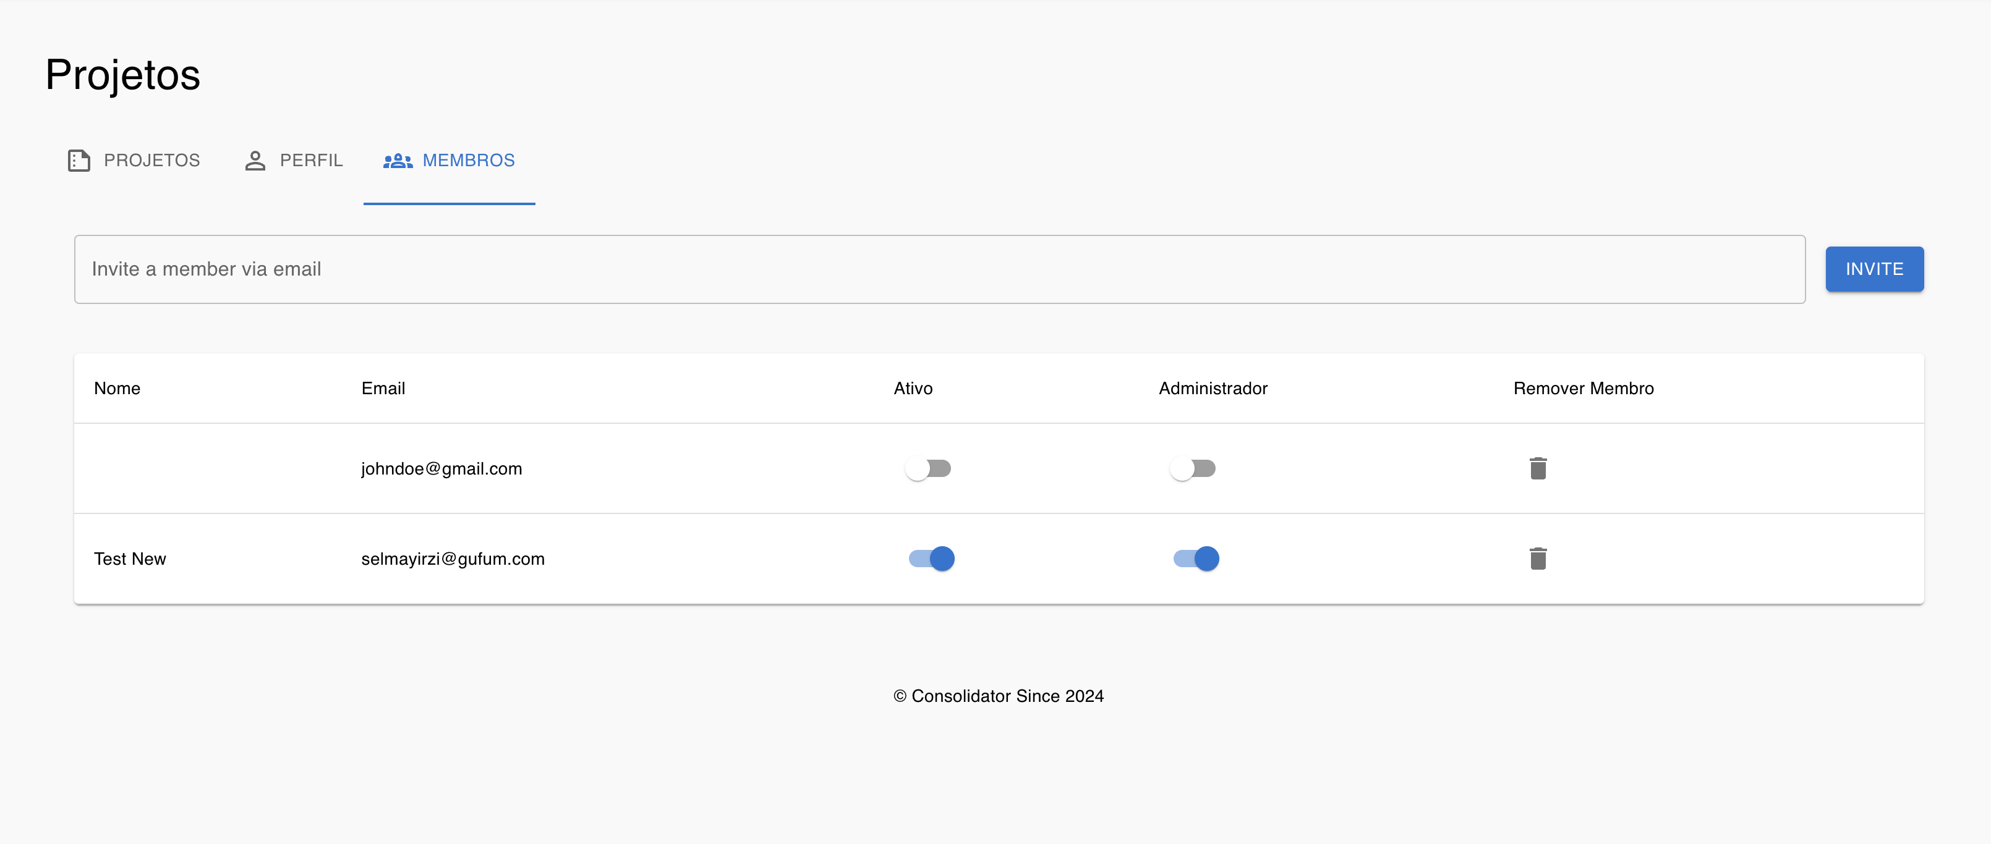Viewport: 1991px width, 844px height.
Task: Click the Email column header
Action: point(383,389)
